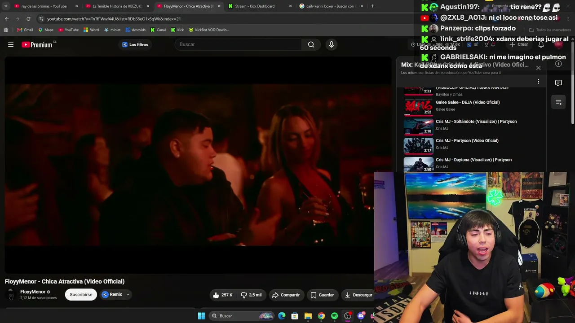Viewport: 575px width, 323px height.
Task: Open File Explorer from taskbar
Action: (308, 316)
